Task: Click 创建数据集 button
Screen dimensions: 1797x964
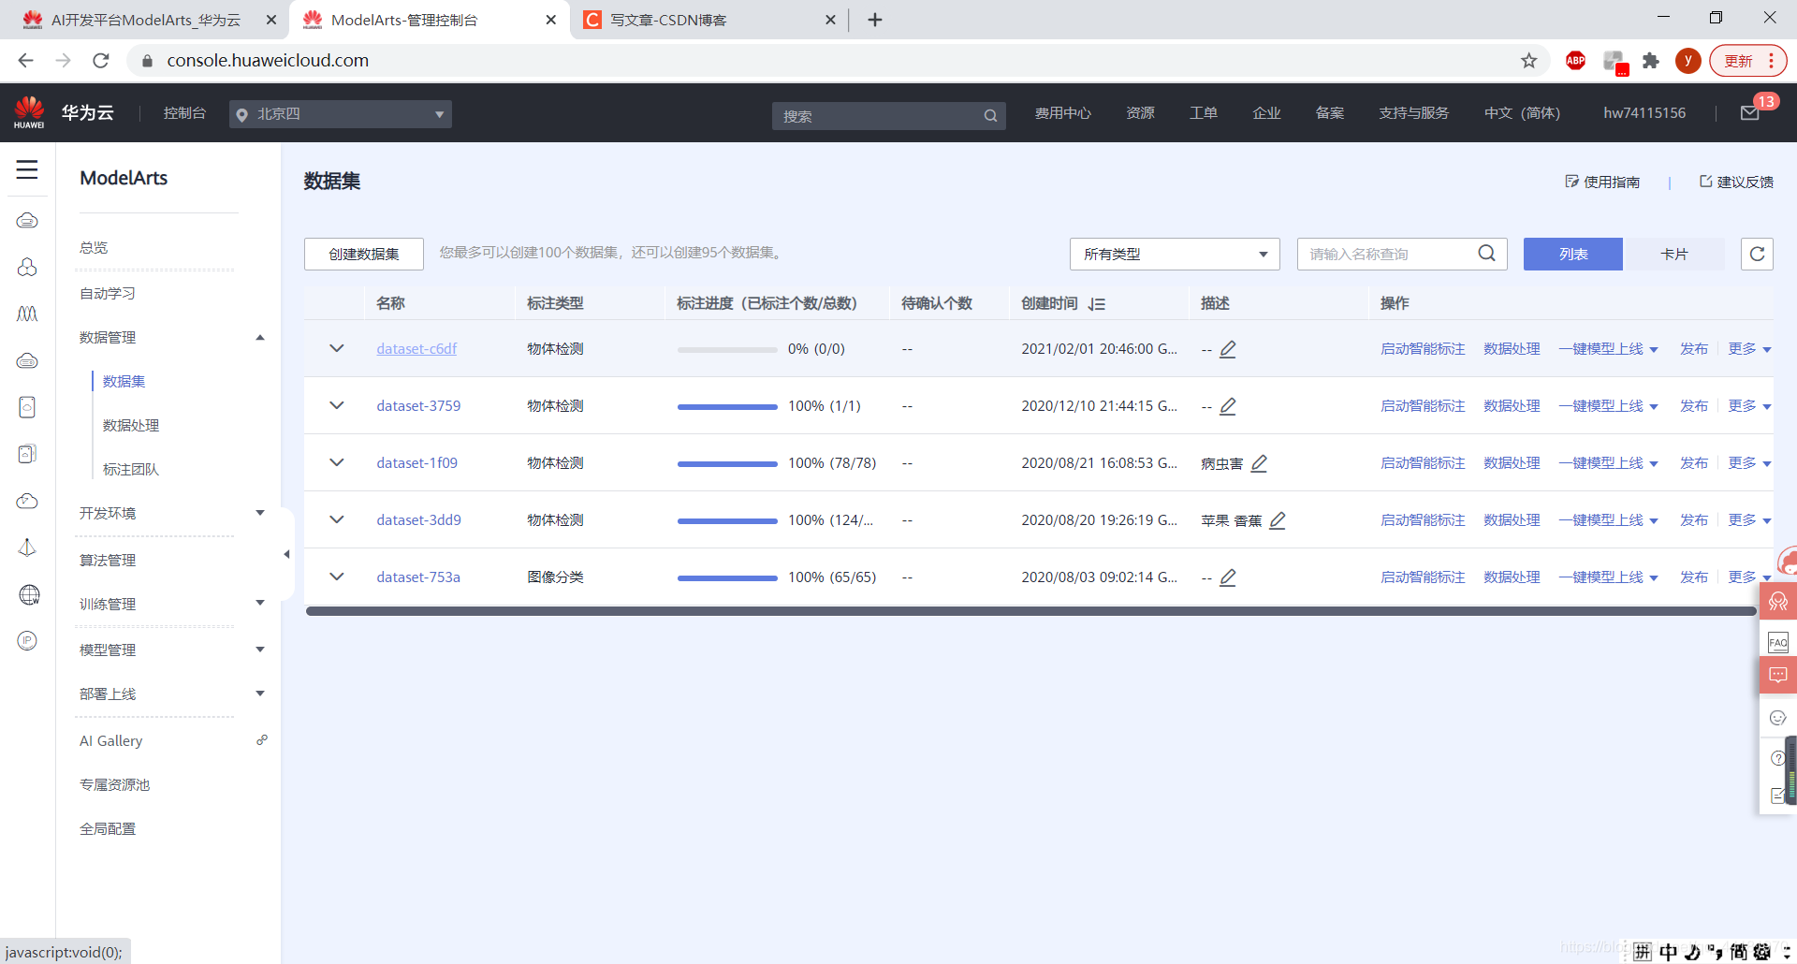Action: coord(364,254)
